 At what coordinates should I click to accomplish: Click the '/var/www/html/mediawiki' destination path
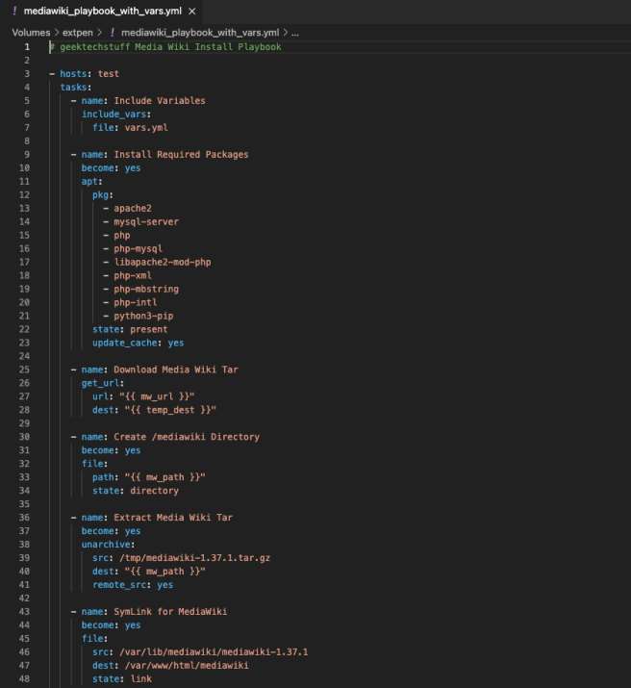[x=187, y=666]
